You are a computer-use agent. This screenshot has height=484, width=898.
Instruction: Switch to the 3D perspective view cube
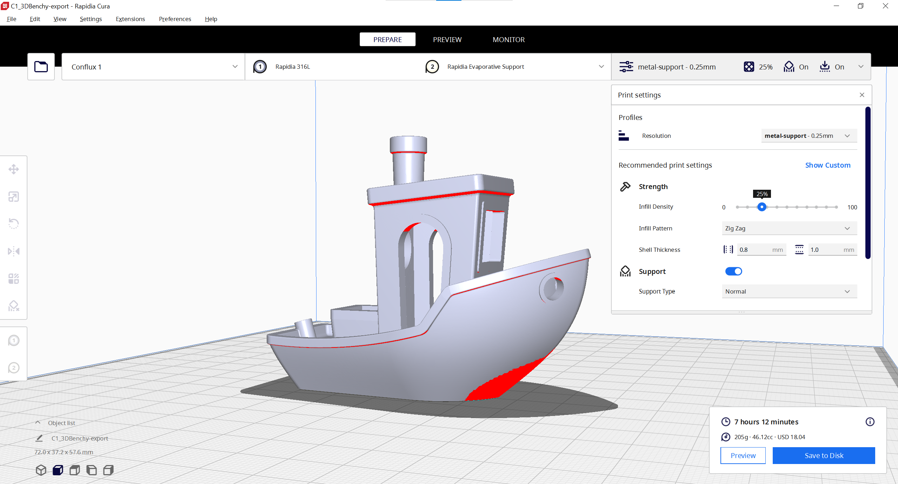click(41, 470)
